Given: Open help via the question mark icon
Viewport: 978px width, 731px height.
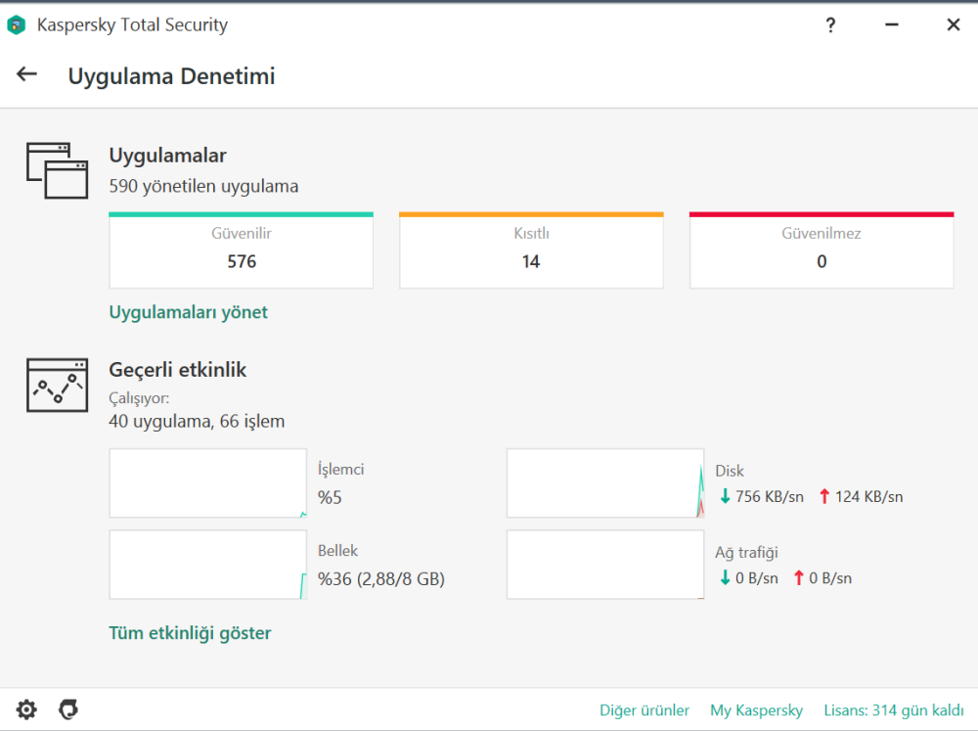Looking at the screenshot, I should coord(830,25).
